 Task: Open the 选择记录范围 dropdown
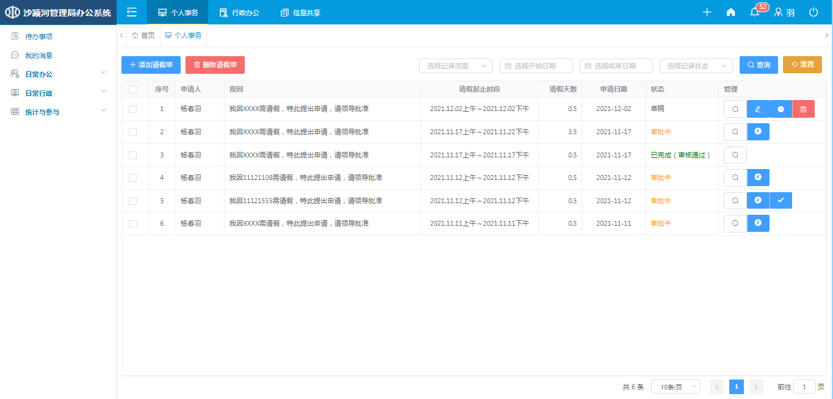click(455, 66)
